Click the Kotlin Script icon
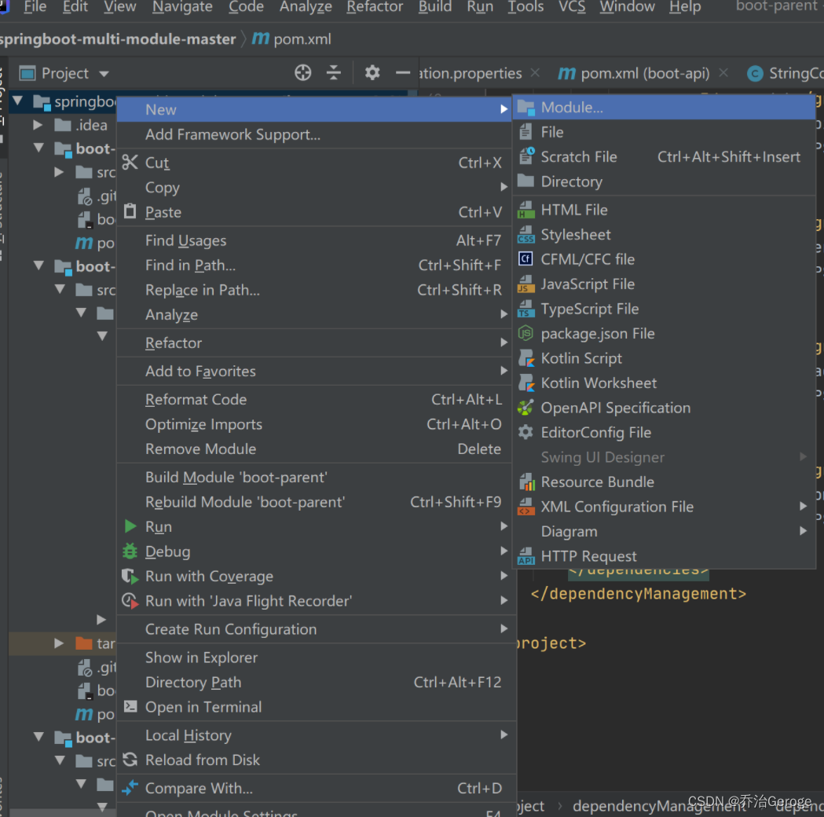 (526, 358)
